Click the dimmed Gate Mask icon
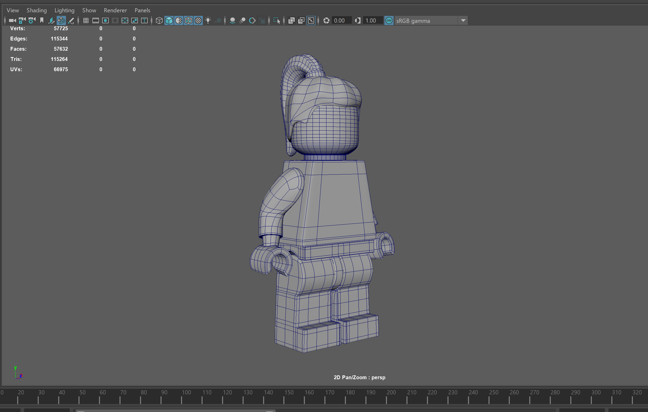 tap(115, 20)
